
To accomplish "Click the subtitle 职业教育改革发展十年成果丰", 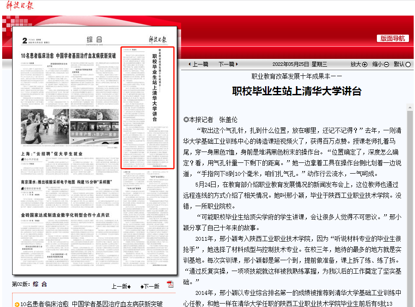I will (x=297, y=77).
